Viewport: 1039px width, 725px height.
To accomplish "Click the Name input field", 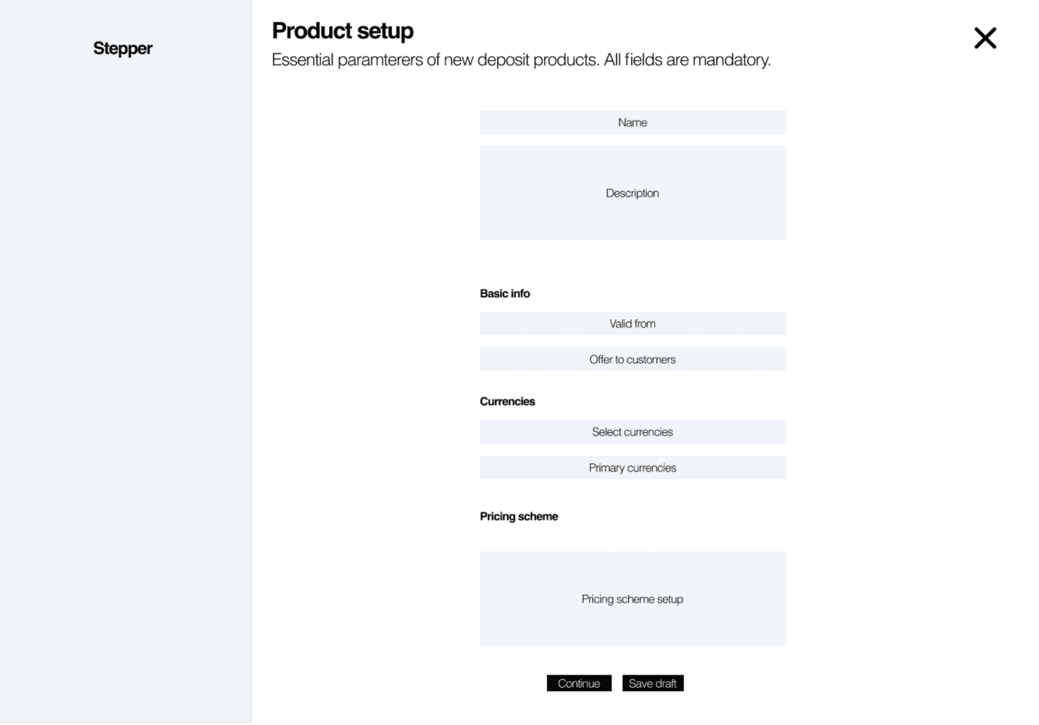I will [x=632, y=122].
